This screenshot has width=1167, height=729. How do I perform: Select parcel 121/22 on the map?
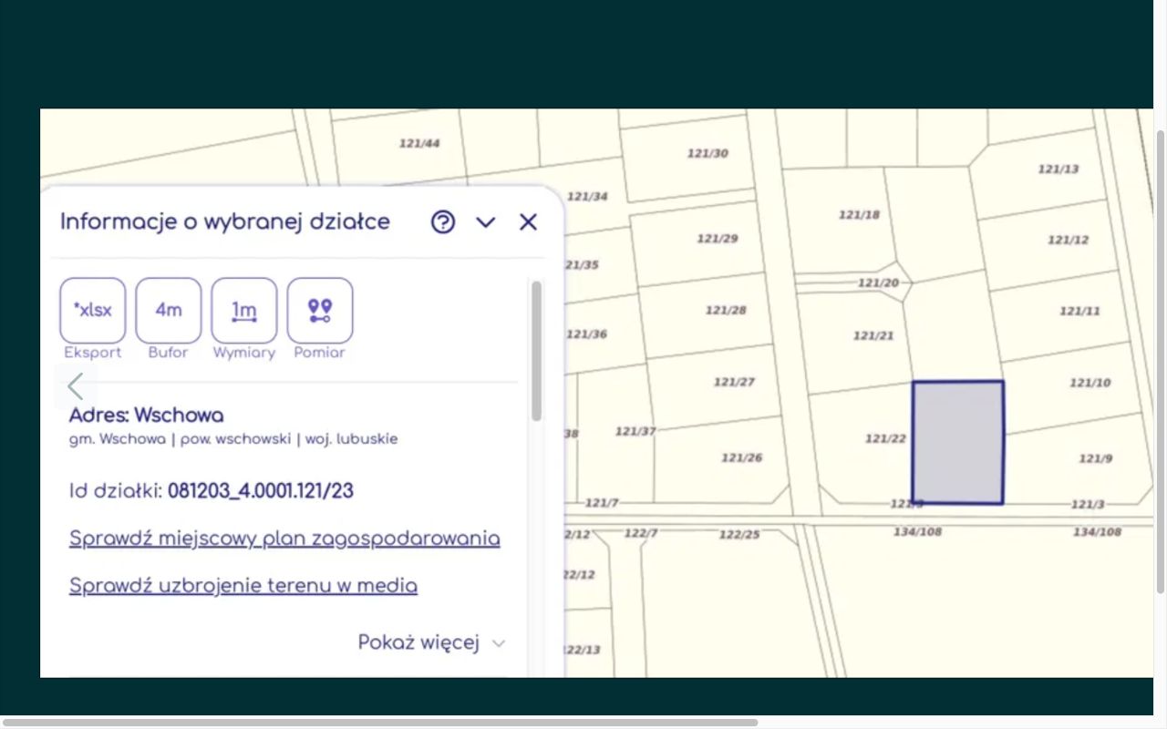[885, 438]
